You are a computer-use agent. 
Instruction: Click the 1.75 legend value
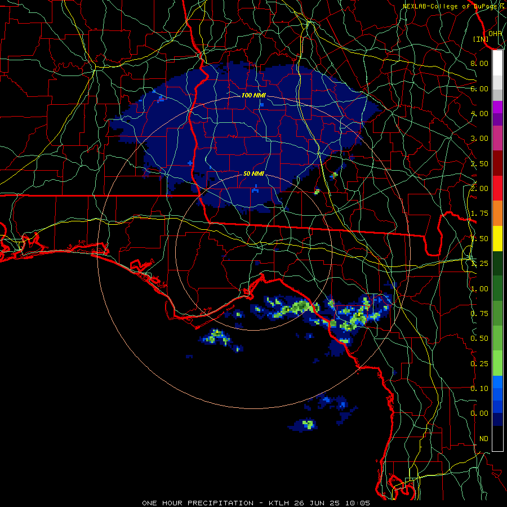pyautogui.click(x=479, y=214)
